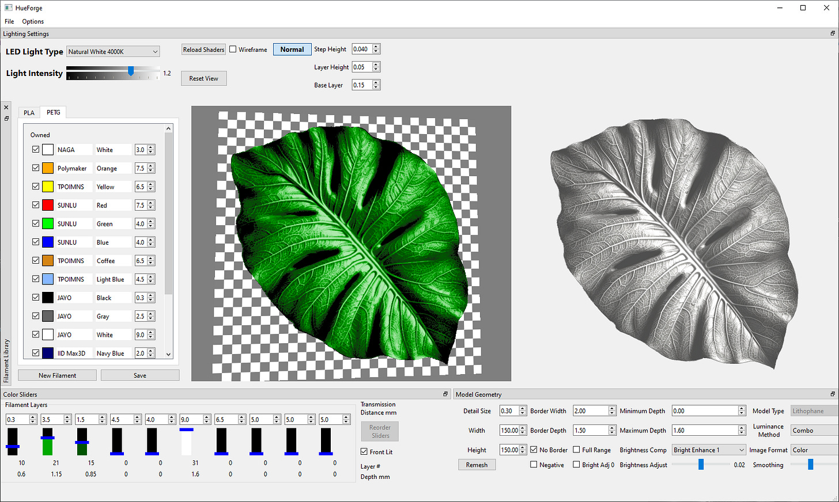Click the JAYO Black filament swatch
The height and width of the screenshot is (502, 839).
pyautogui.click(x=48, y=298)
